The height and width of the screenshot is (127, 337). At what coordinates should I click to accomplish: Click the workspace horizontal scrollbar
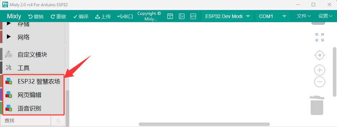click(x=204, y=124)
